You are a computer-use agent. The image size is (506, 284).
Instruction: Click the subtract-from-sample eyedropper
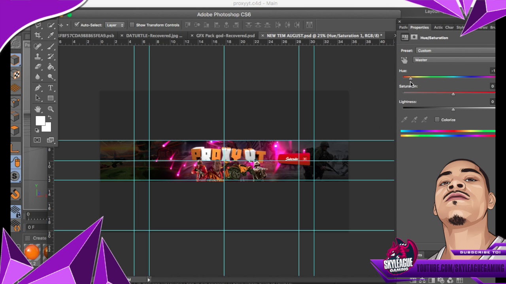[x=424, y=120]
